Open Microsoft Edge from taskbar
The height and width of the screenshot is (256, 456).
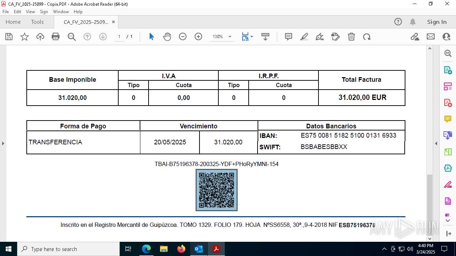coord(146,249)
